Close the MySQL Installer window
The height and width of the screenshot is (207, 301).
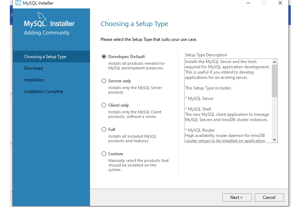pyautogui.click(x=280, y=3)
